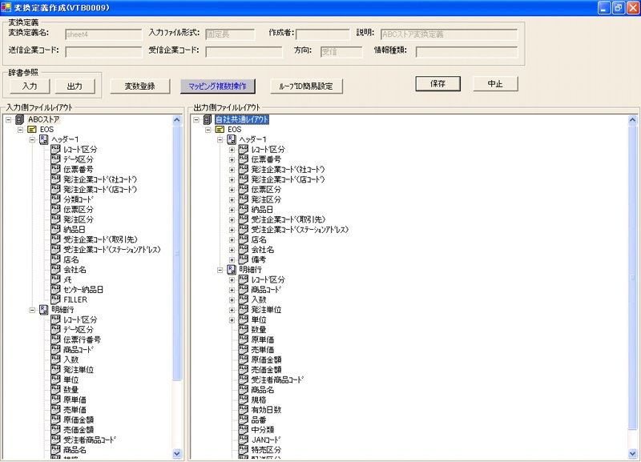Click the 変換定義名 input field
The image size is (641, 462).
pos(103,34)
